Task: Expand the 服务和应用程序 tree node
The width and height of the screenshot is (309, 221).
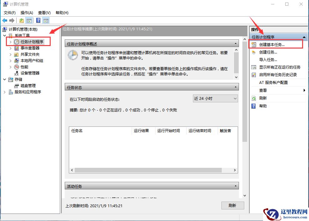Action: pos(4,92)
